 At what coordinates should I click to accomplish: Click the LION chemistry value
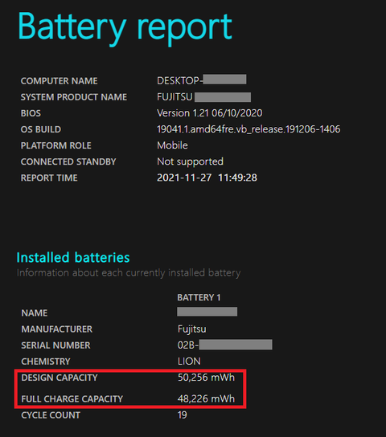pos(189,361)
